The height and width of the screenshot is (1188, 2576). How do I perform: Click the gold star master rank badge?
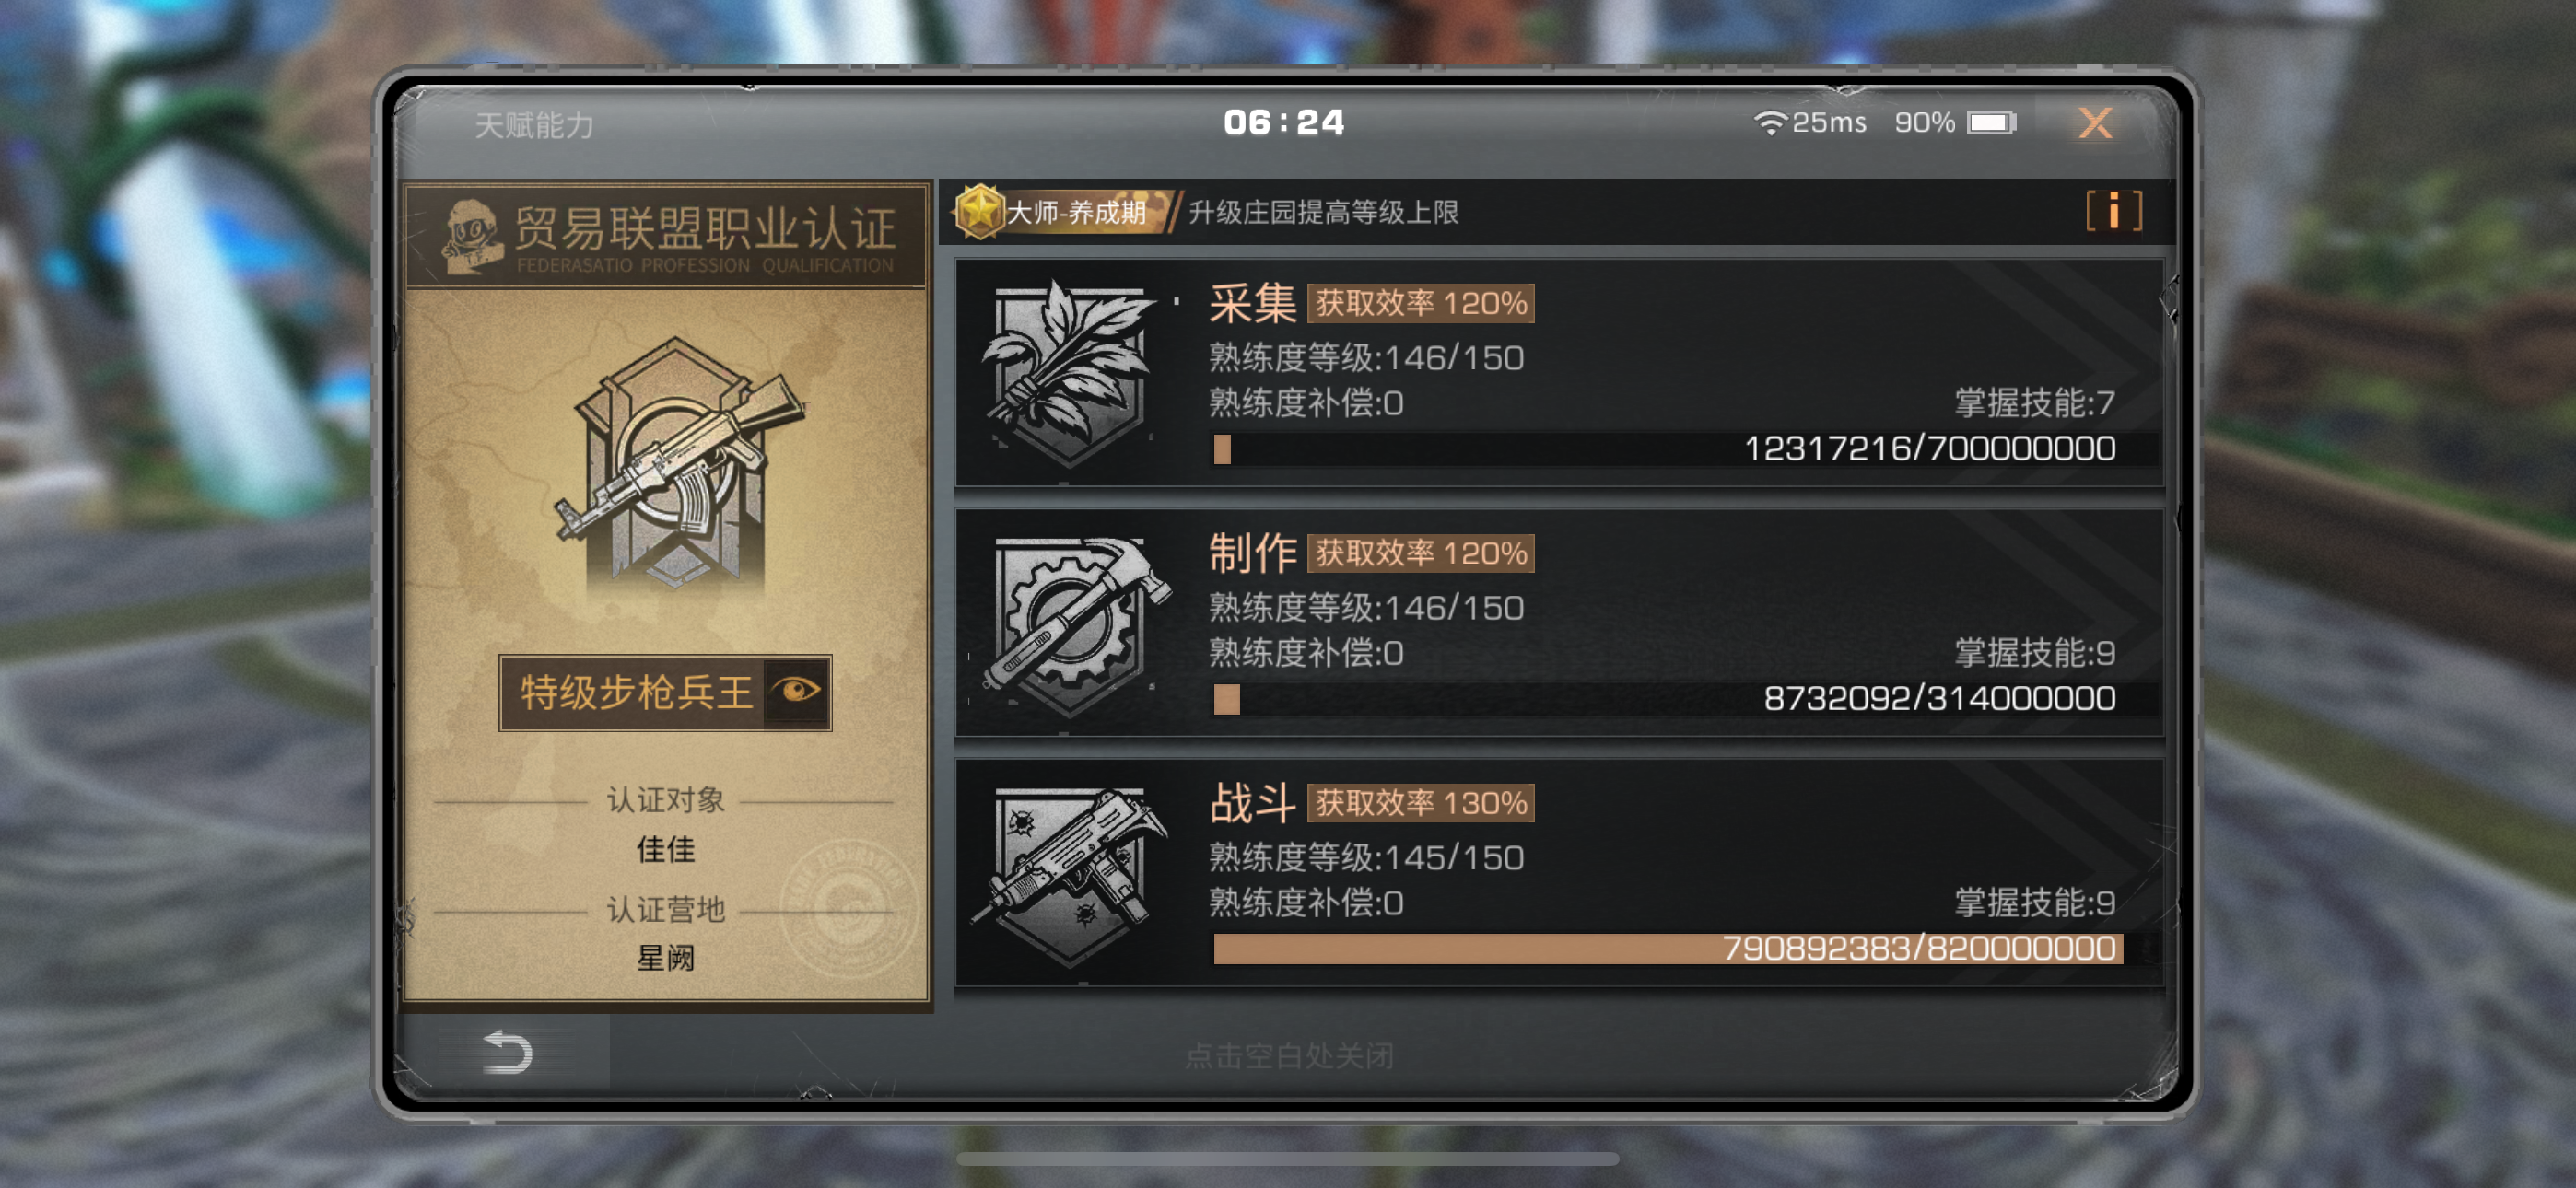pyautogui.click(x=979, y=211)
